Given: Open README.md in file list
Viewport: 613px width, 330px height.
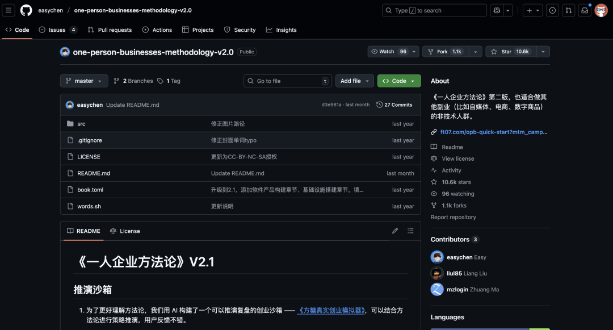Looking at the screenshot, I should (x=94, y=173).
